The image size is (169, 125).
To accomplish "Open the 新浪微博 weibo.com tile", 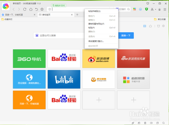I will click(99, 58).
